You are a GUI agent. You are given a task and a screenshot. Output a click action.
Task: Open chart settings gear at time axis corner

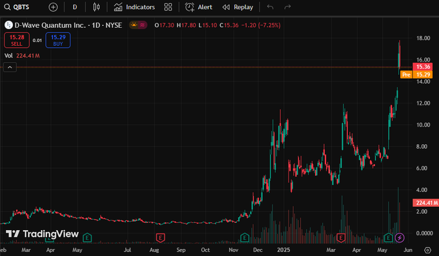pos(427,250)
